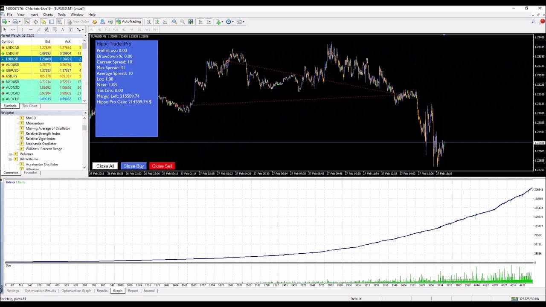Select the Text Label tool

[70, 29]
